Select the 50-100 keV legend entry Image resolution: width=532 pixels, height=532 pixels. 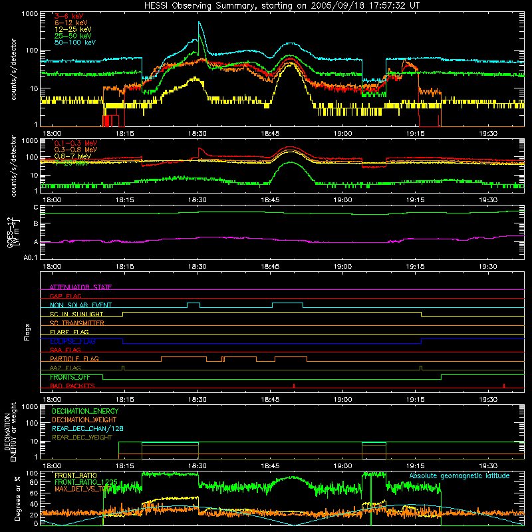point(75,43)
